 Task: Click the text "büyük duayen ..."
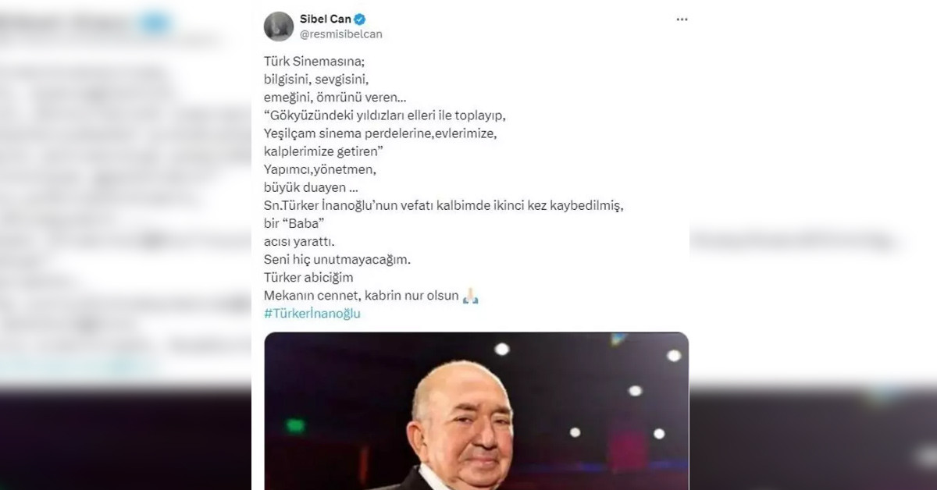click(305, 187)
